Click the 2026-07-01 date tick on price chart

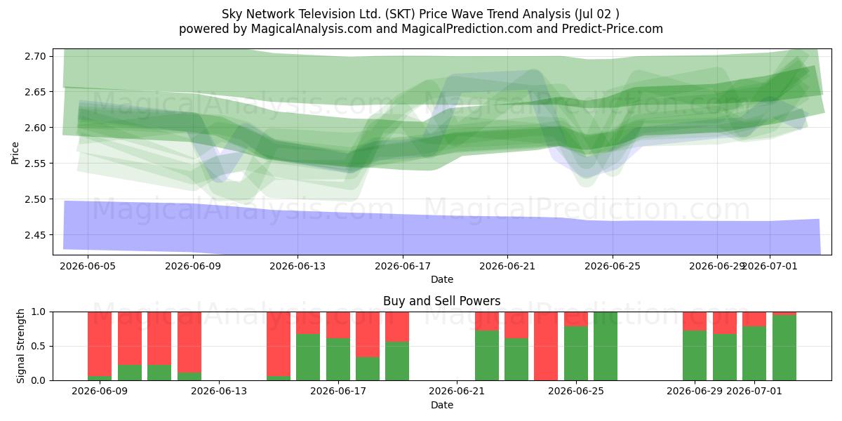[x=770, y=266]
